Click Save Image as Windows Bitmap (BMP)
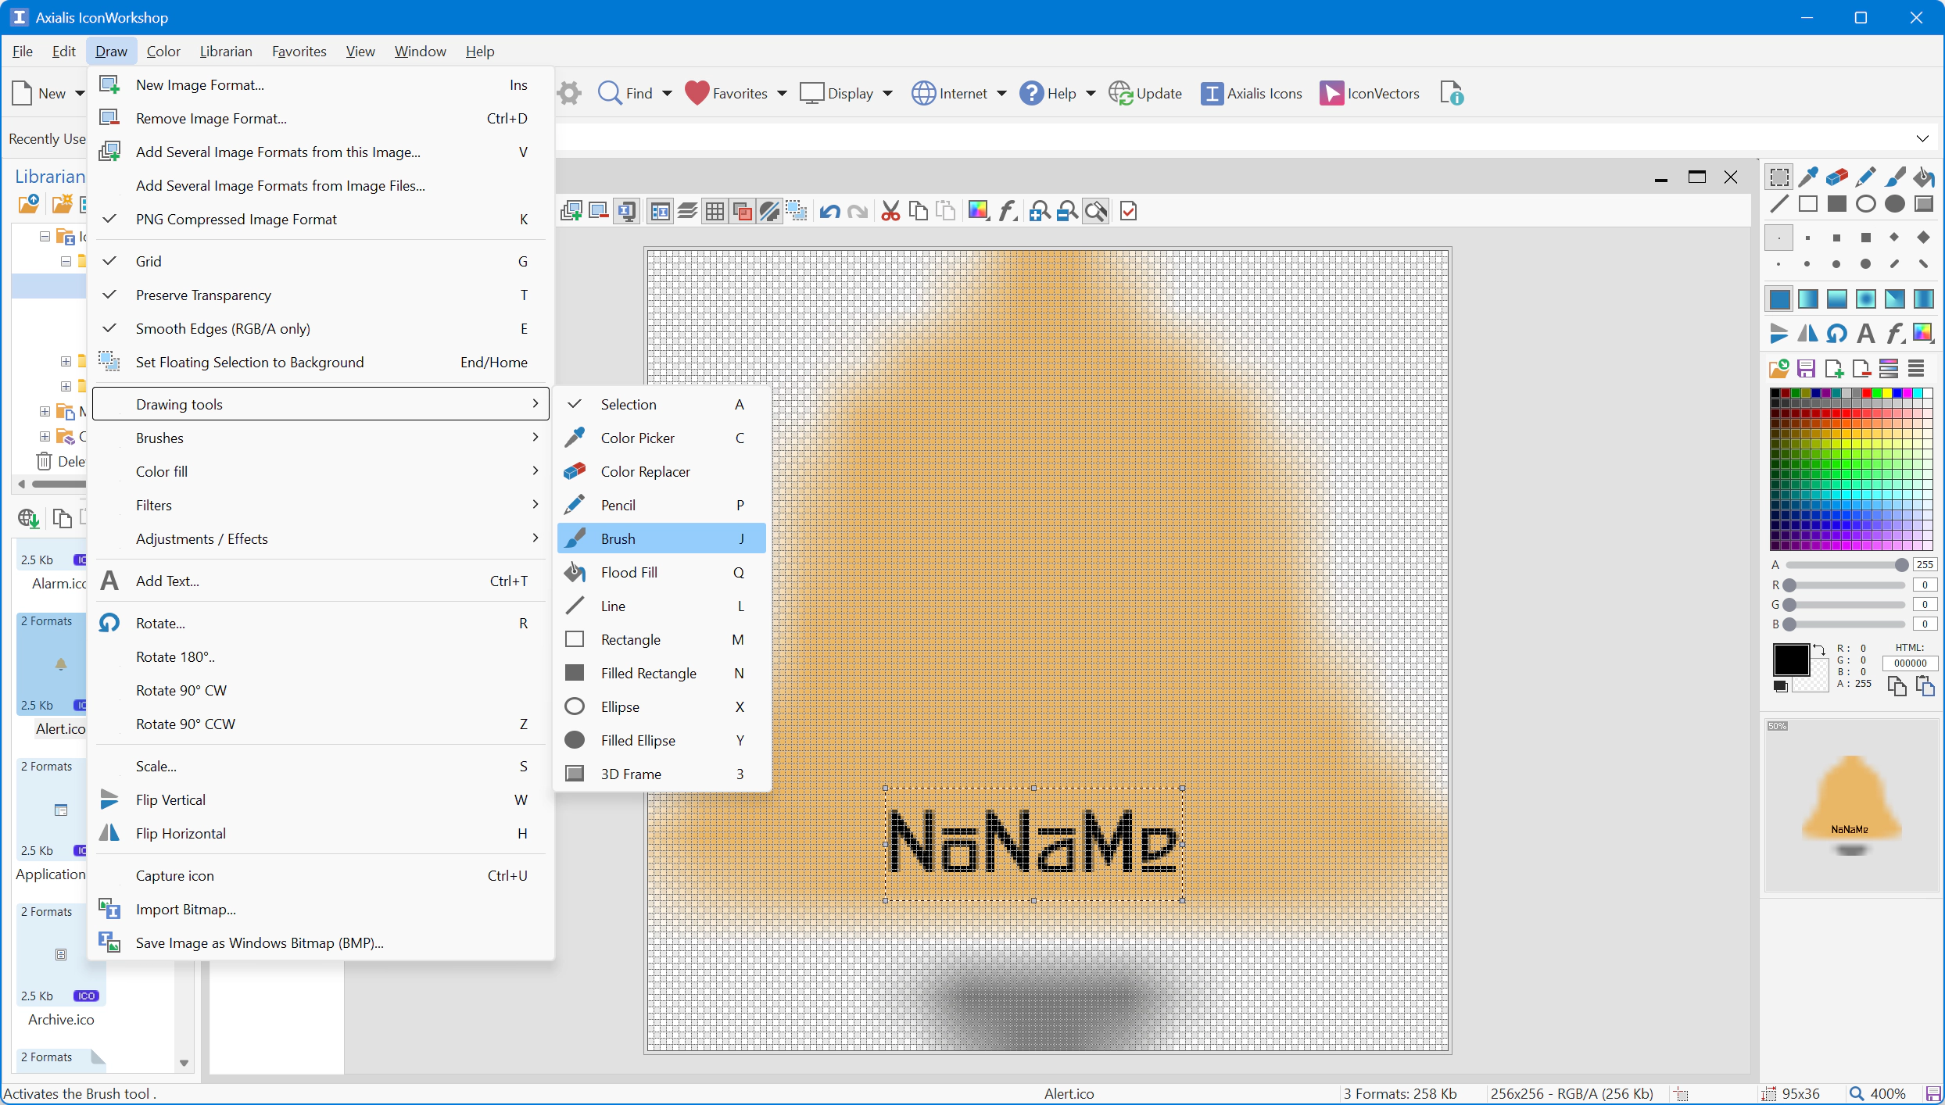The image size is (1945, 1105). tap(260, 942)
